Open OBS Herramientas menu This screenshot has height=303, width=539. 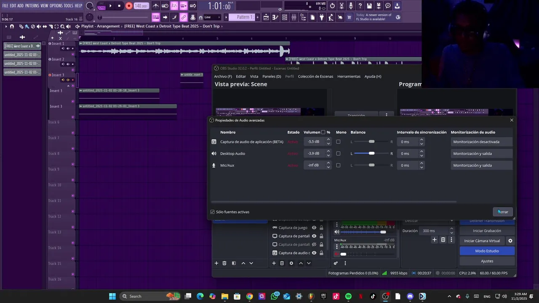[349, 77]
